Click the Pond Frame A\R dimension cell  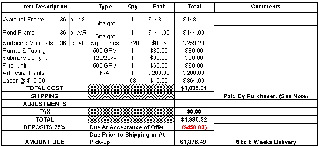pyautogui.click(x=82, y=33)
